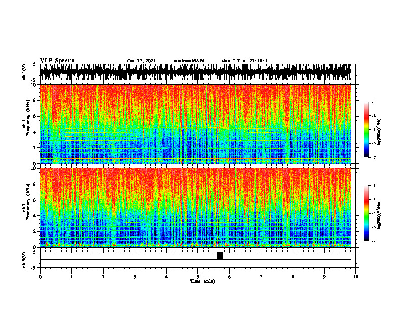The image size is (401, 310).
Task: Click time axis tick label "9"
Action: point(324,277)
